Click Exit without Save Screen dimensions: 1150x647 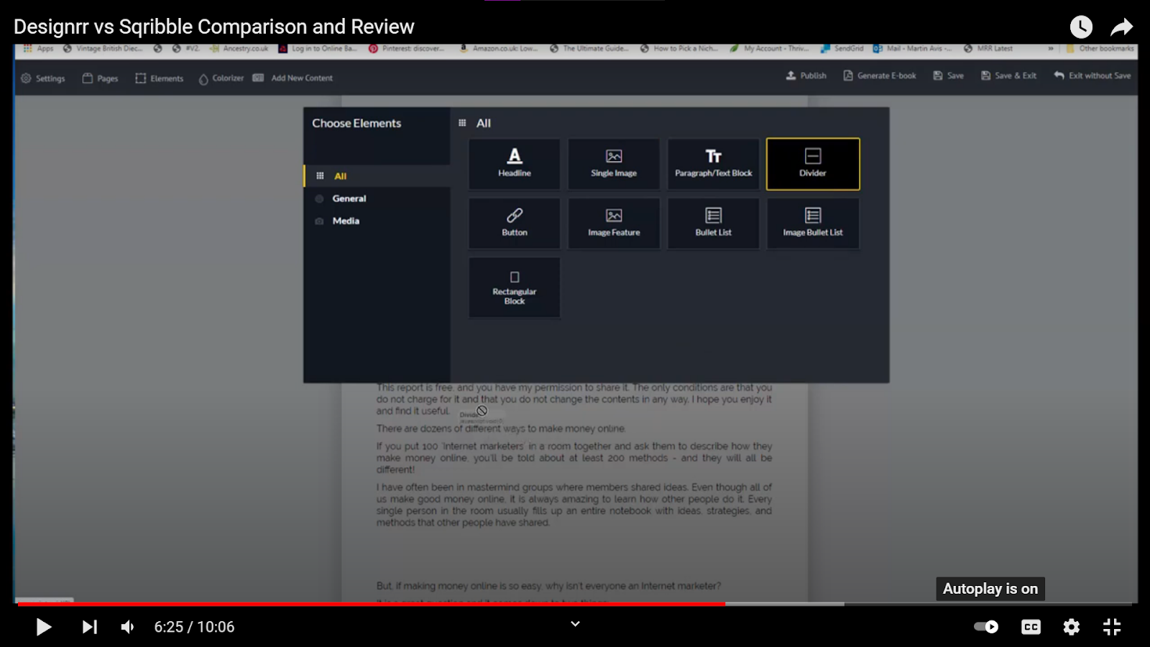[x=1092, y=75]
